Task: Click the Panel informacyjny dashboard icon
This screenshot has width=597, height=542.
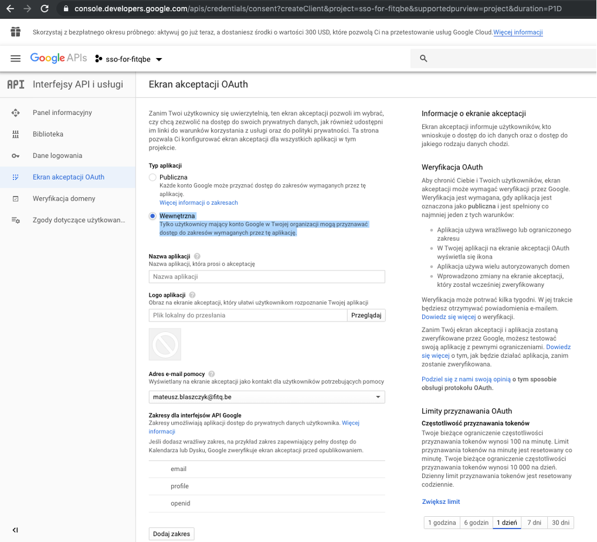Action: (16, 113)
